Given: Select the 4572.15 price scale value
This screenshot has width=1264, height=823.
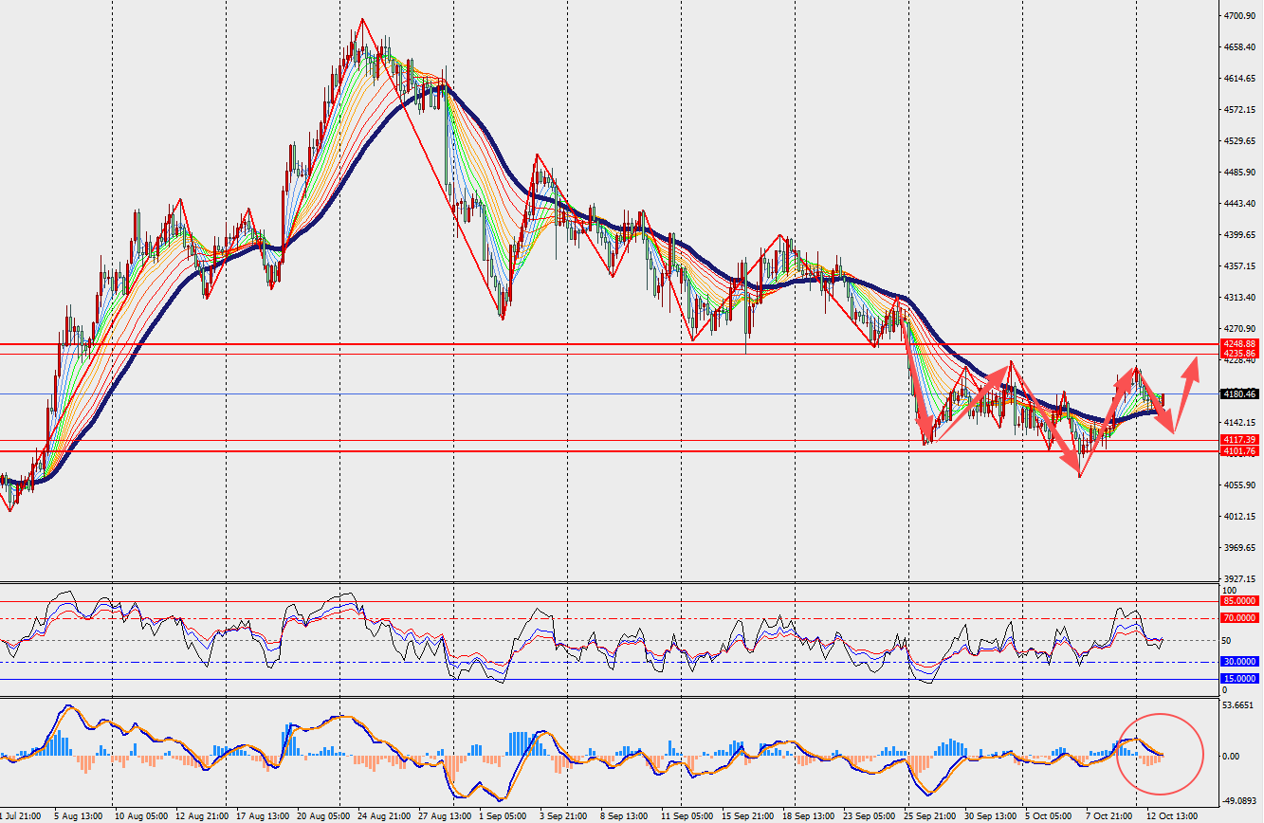Looking at the screenshot, I should (x=1239, y=110).
